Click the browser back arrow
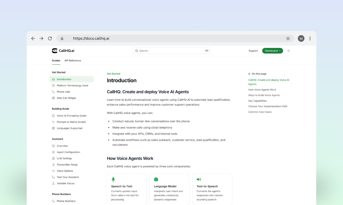Screen dimensions: 343x205 pyautogui.click(x=33, y=39)
